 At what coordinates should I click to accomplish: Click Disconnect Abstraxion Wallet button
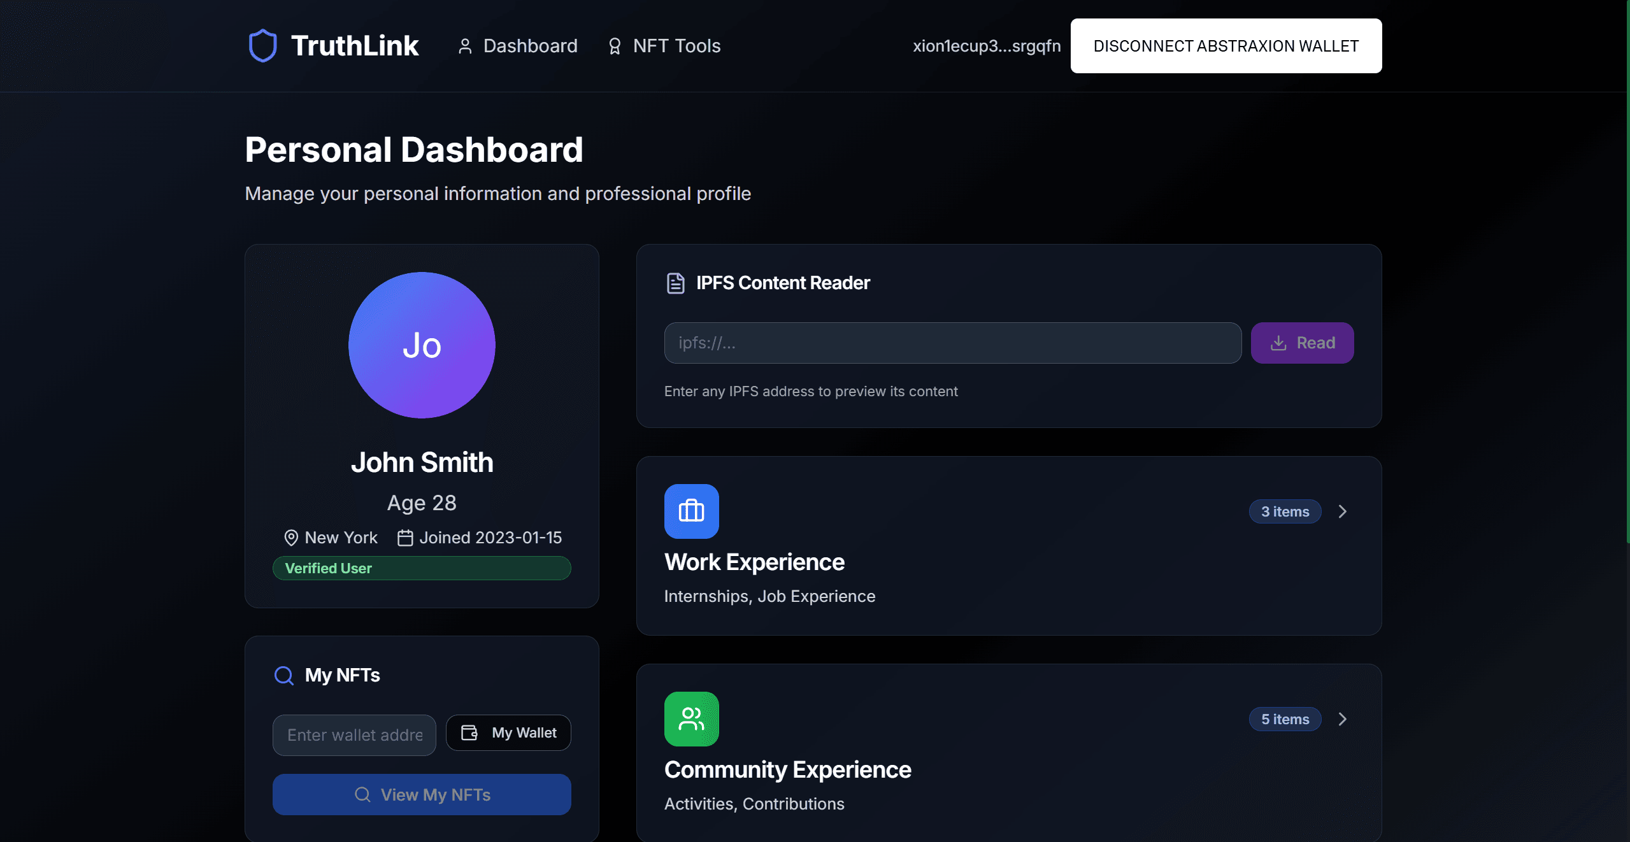click(x=1226, y=46)
